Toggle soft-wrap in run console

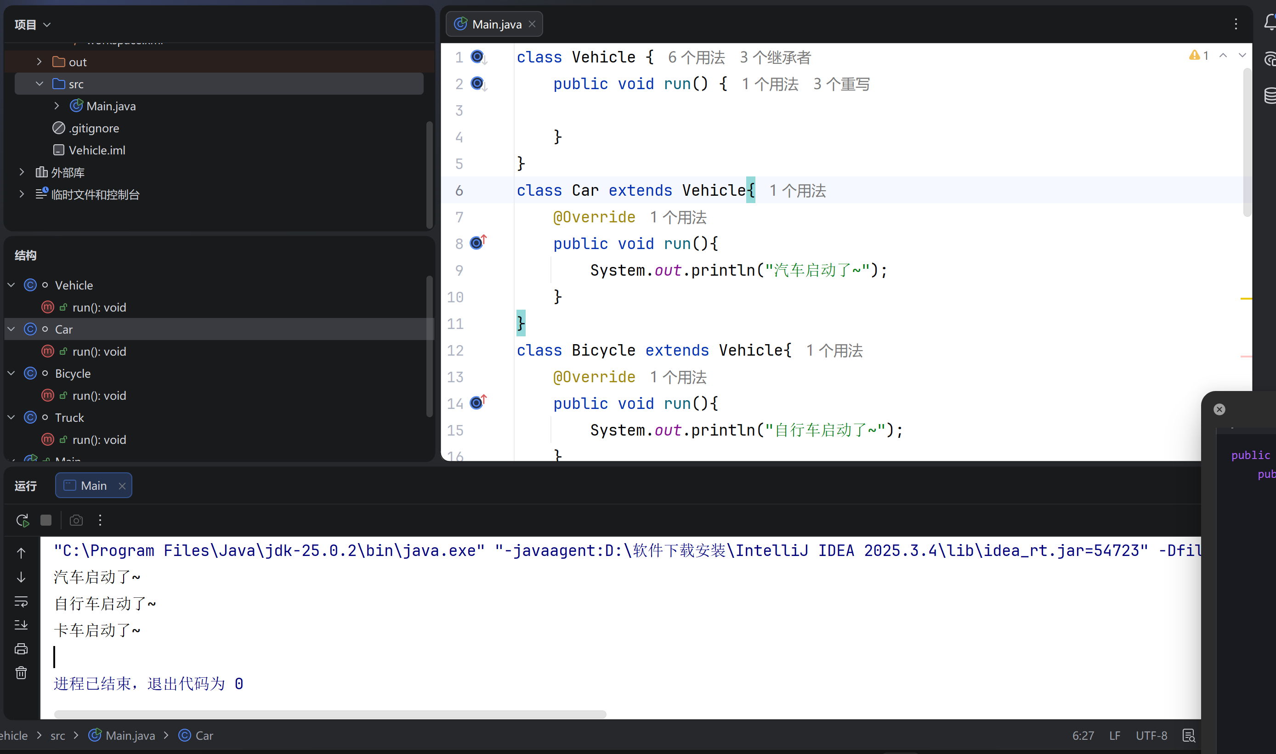tap(21, 601)
